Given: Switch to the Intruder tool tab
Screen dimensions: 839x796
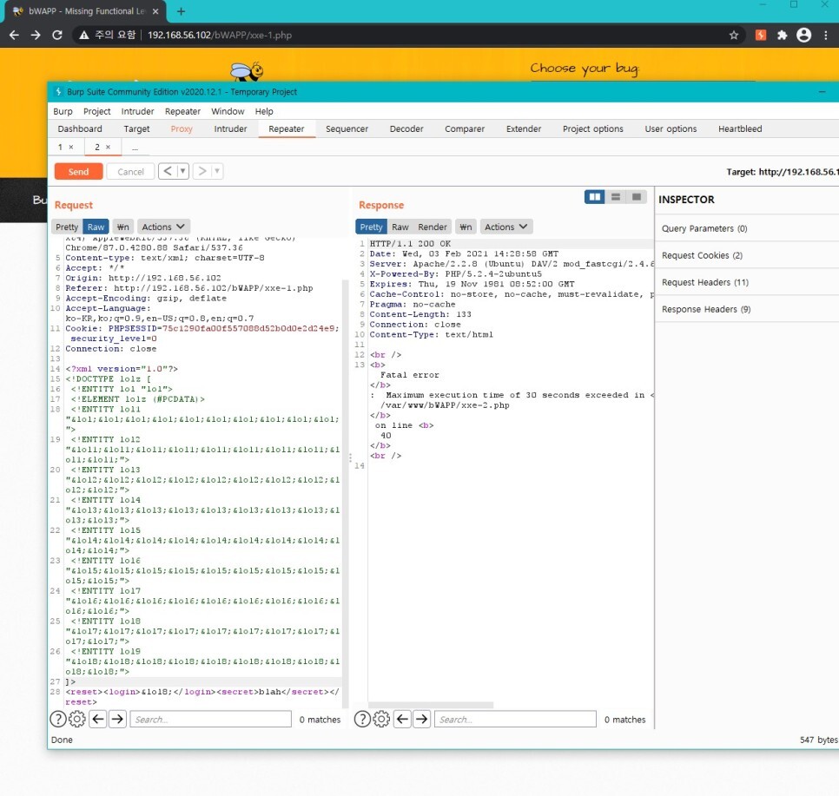Looking at the screenshot, I should click(x=231, y=129).
